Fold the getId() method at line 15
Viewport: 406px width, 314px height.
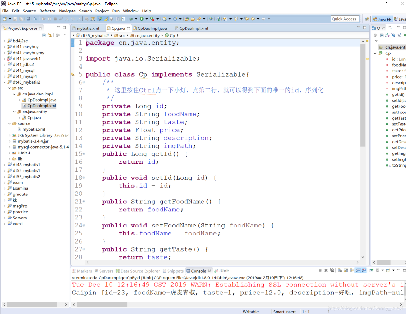click(x=84, y=154)
